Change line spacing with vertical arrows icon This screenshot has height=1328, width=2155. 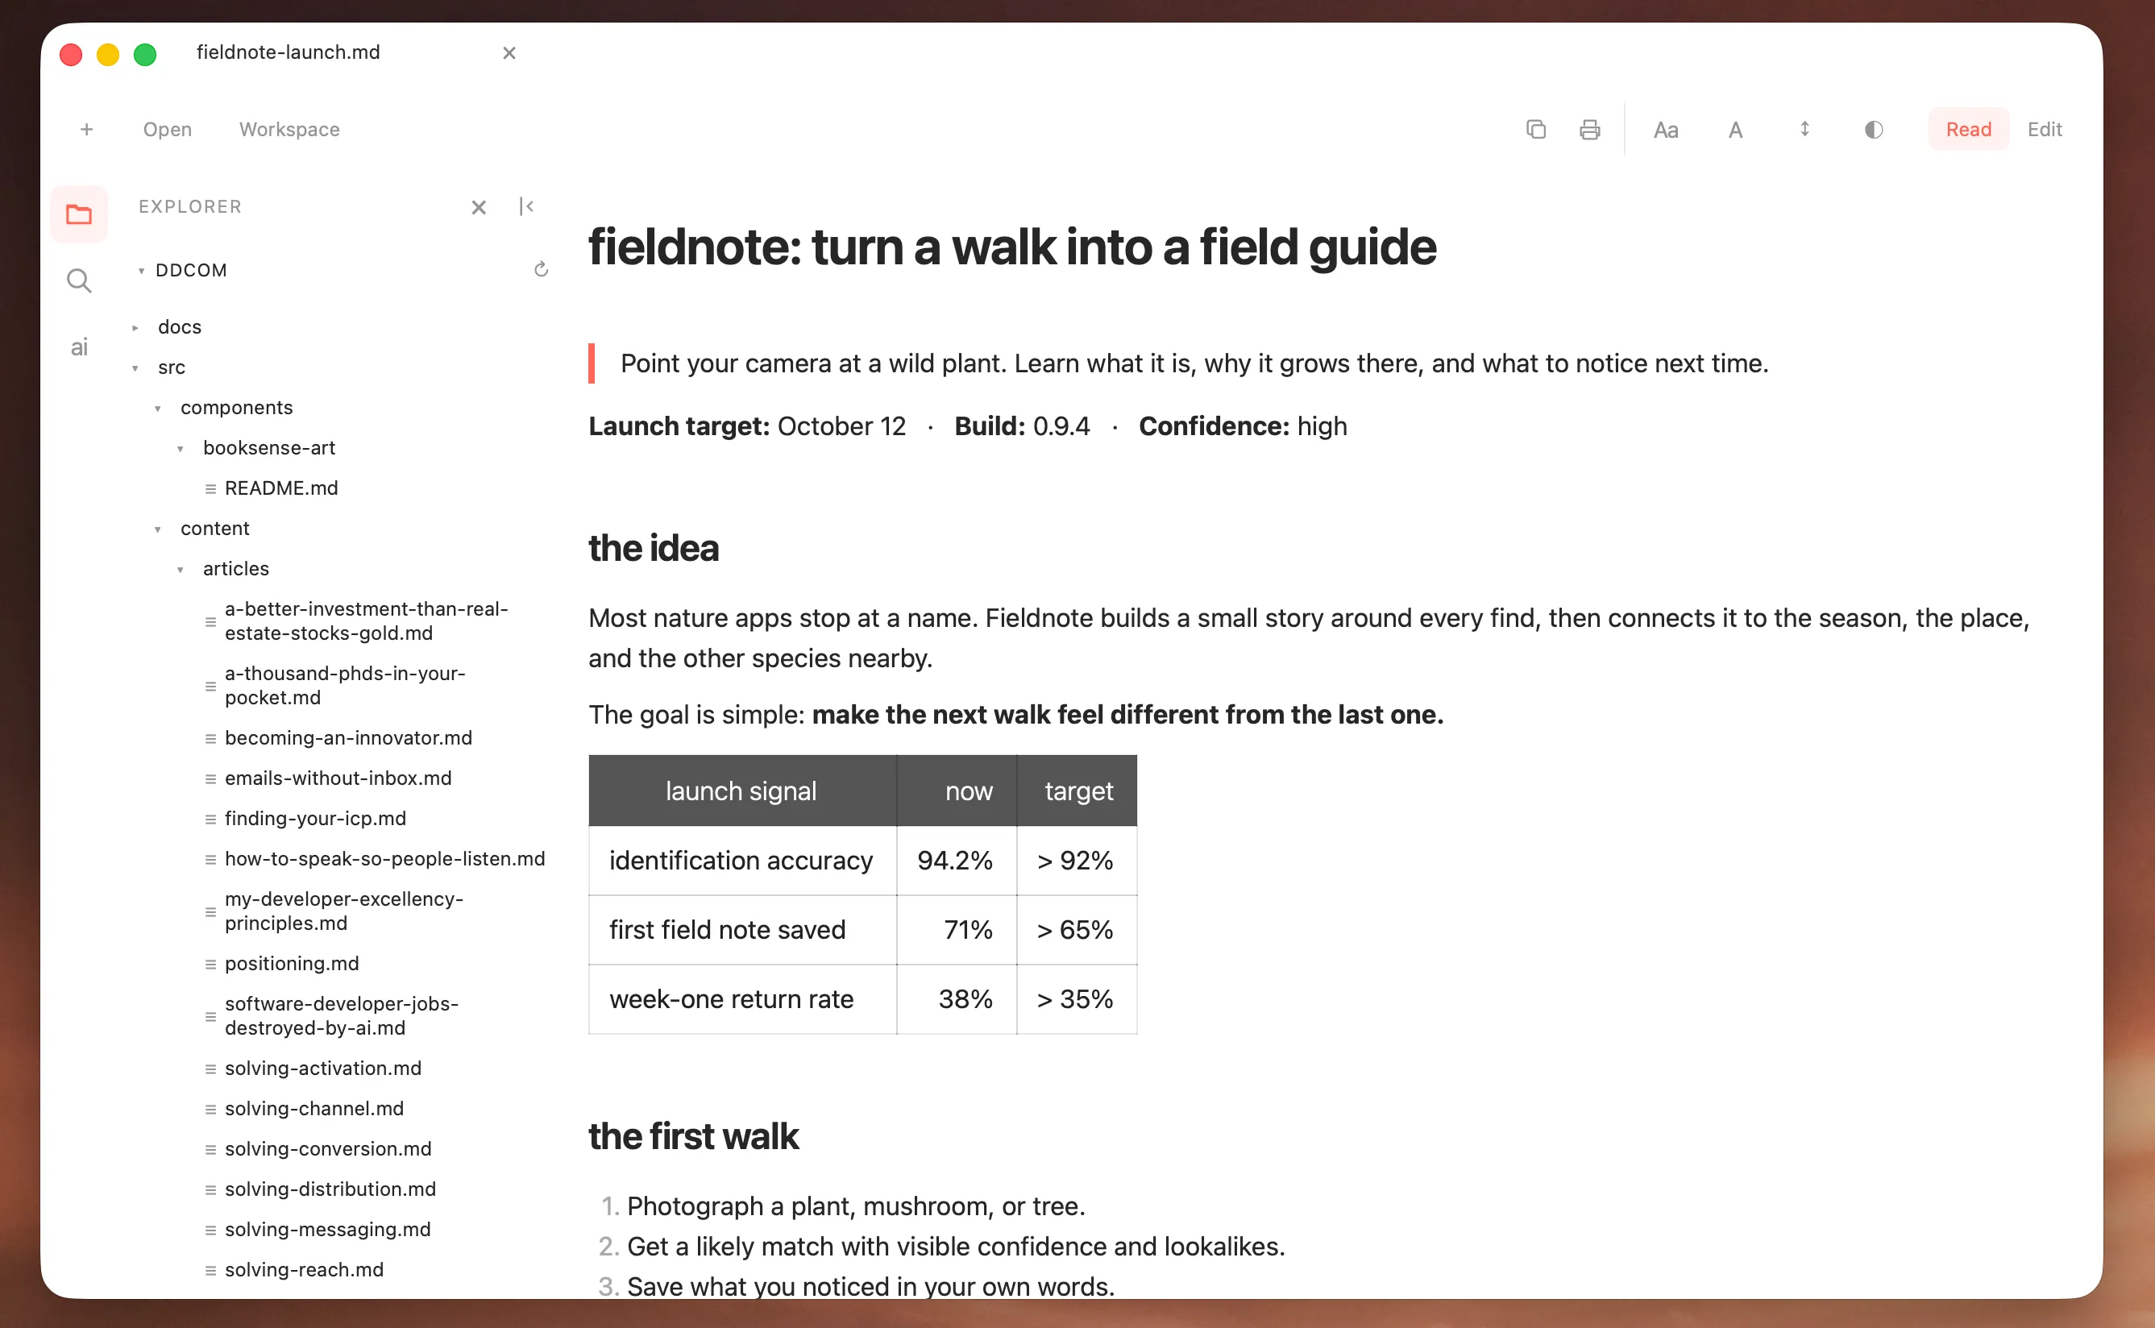tap(1804, 129)
